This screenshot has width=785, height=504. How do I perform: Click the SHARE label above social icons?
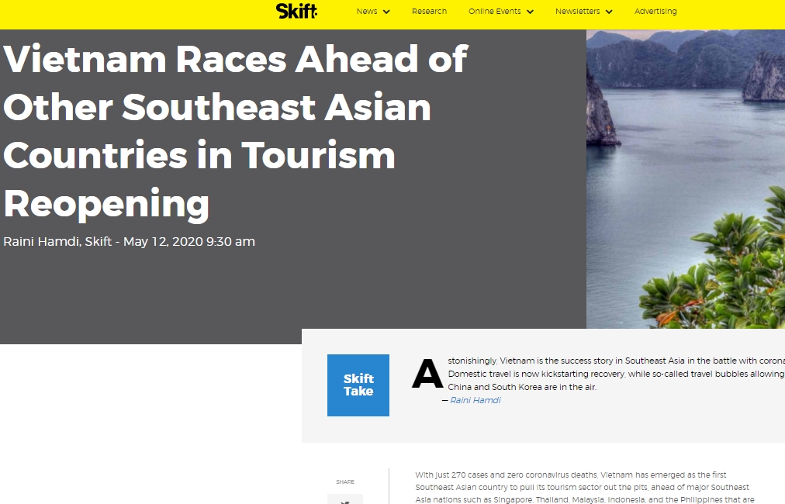(x=345, y=482)
